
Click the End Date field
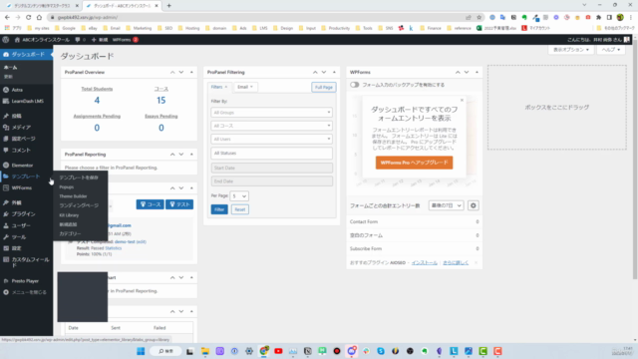pos(271,181)
